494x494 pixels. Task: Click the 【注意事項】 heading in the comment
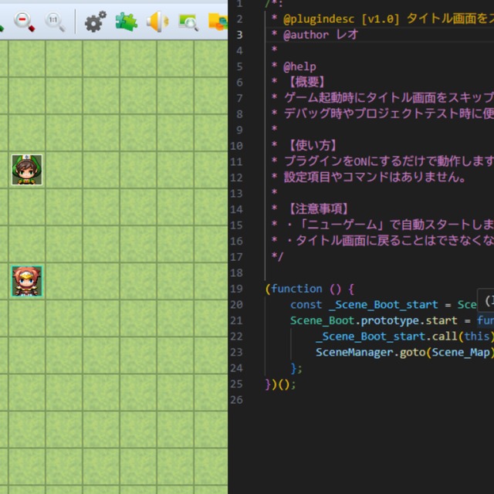pos(315,208)
